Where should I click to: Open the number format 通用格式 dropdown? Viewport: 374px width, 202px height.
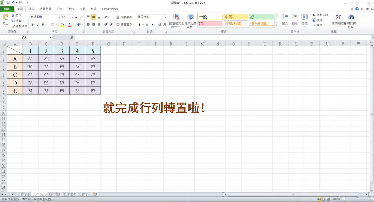165,17
